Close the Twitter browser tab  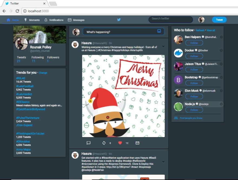coord(44,4)
